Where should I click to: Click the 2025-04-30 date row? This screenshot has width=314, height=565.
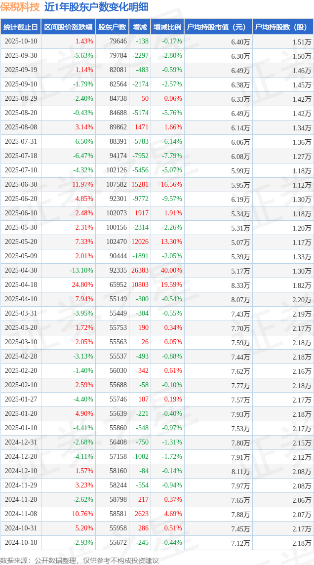(x=21, y=271)
